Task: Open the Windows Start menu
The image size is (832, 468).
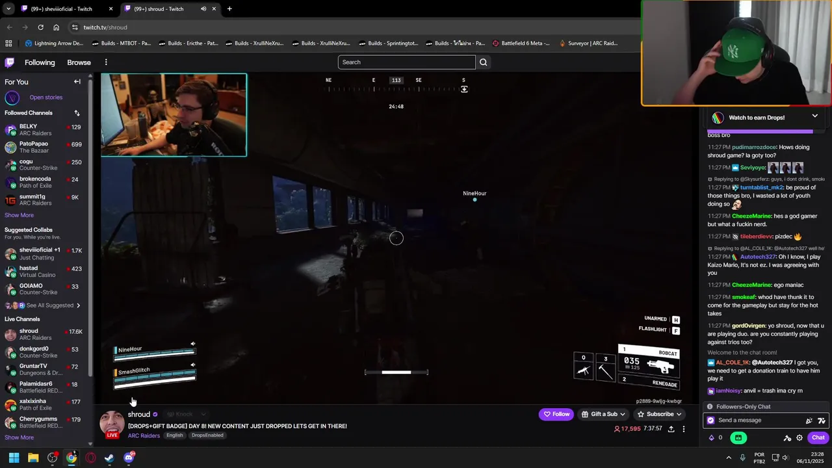Action: (x=14, y=458)
